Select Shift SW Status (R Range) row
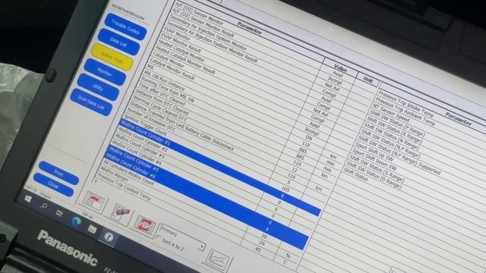The image size is (486, 273). pyautogui.click(x=394, y=130)
